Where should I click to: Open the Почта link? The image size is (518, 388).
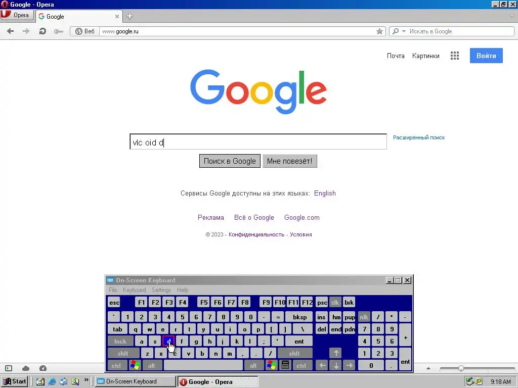point(396,56)
